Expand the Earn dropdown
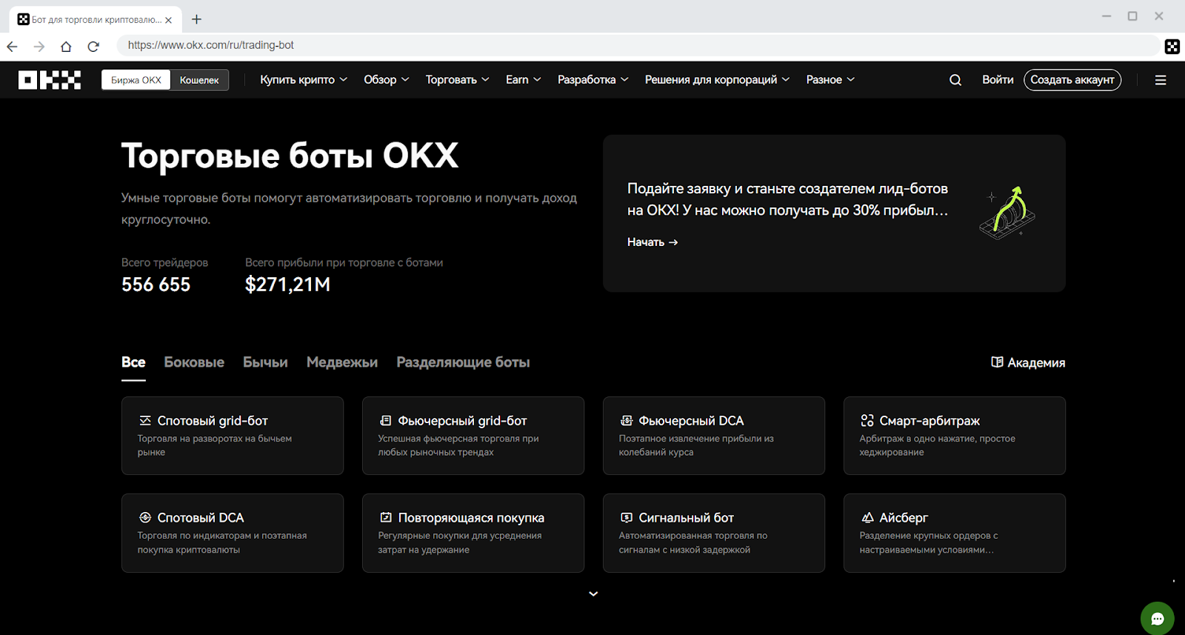 point(524,79)
